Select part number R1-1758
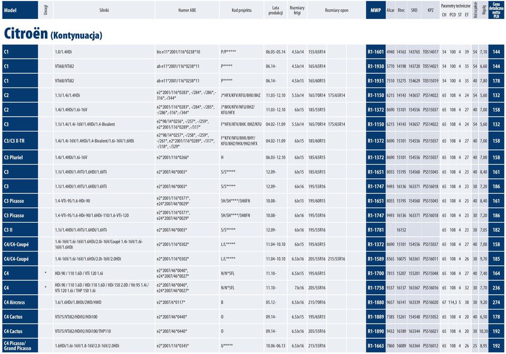Screen dimensions: 506x354 click(376, 288)
